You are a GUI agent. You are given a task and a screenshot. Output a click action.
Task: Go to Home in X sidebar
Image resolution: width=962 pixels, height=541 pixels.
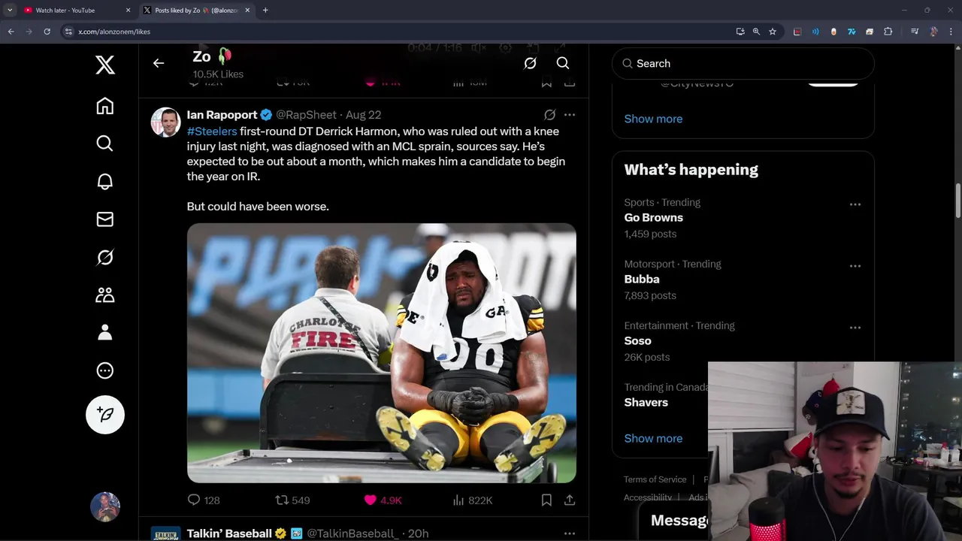point(105,106)
